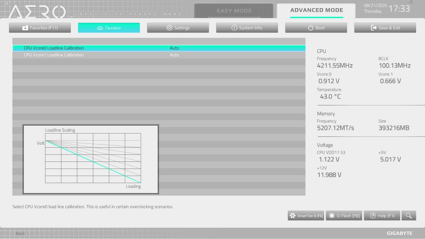Switch to Easy Mode
The width and height of the screenshot is (425, 239).
[x=234, y=11]
